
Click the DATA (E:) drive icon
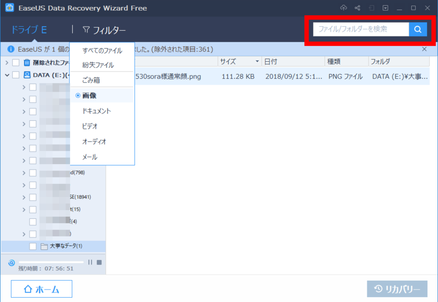(x=27, y=75)
